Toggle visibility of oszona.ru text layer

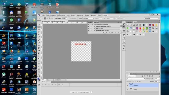[127, 85]
